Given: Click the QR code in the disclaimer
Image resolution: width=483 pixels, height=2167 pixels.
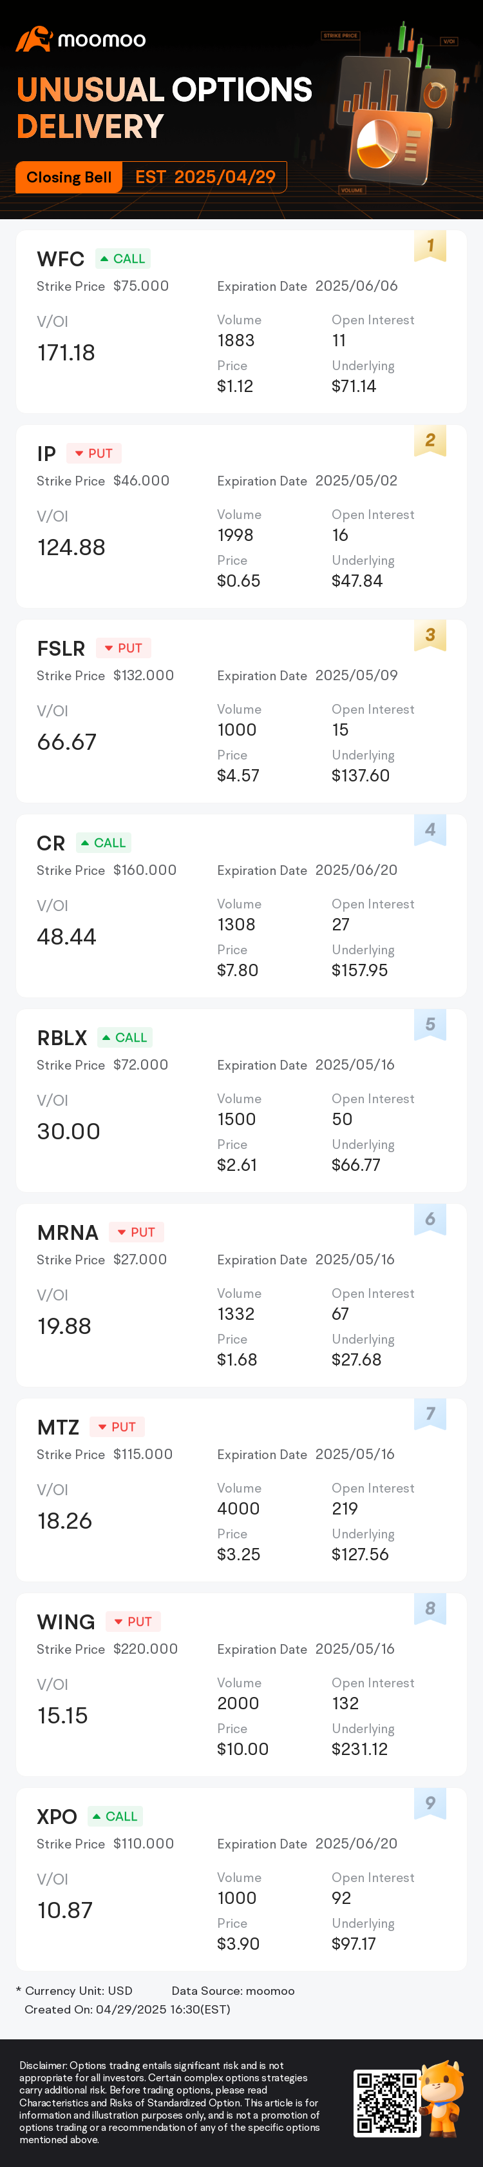Looking at the screenshot, I should click(x=386, y=2103).
